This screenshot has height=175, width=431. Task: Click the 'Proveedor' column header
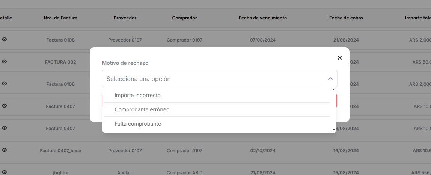125,18
